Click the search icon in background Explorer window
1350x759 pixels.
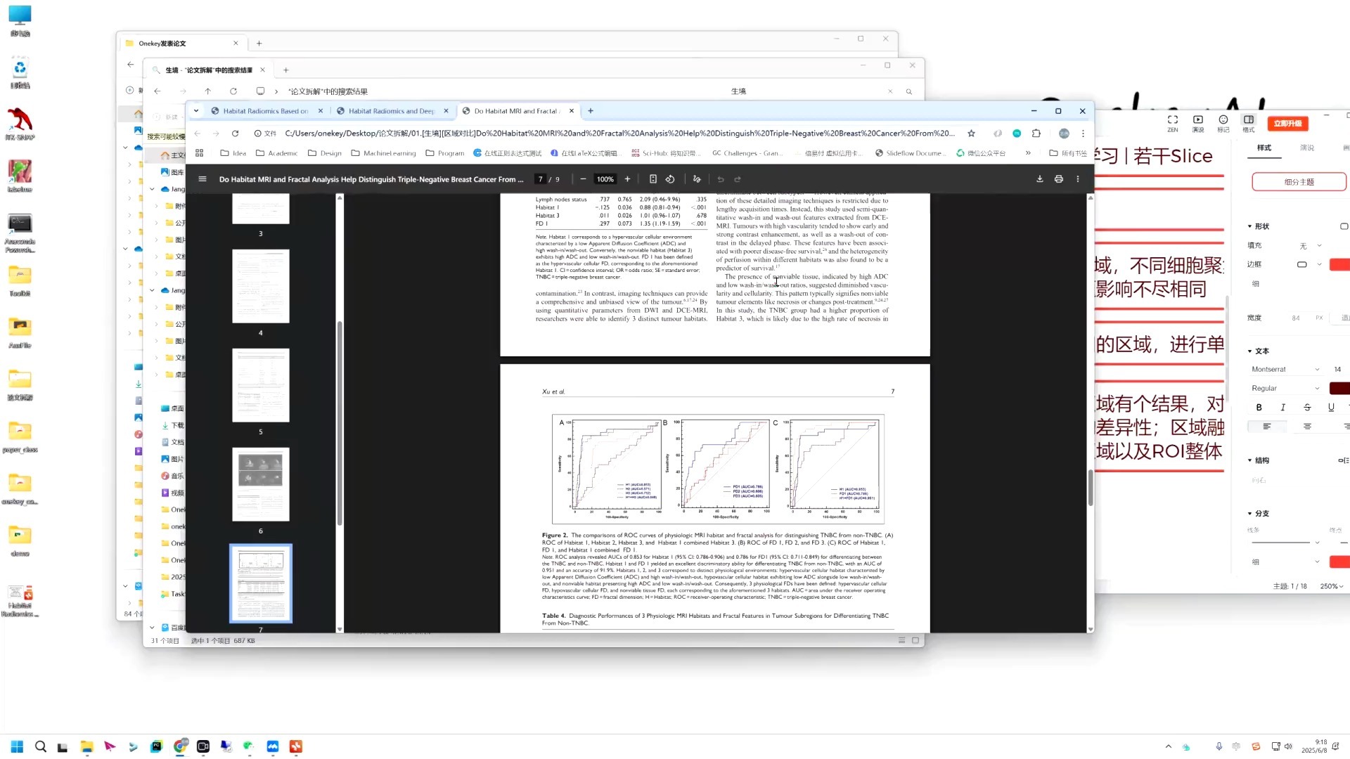click(x=909, y=91)
